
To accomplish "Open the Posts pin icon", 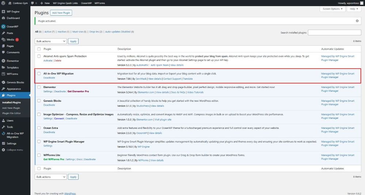I will 3,33.
